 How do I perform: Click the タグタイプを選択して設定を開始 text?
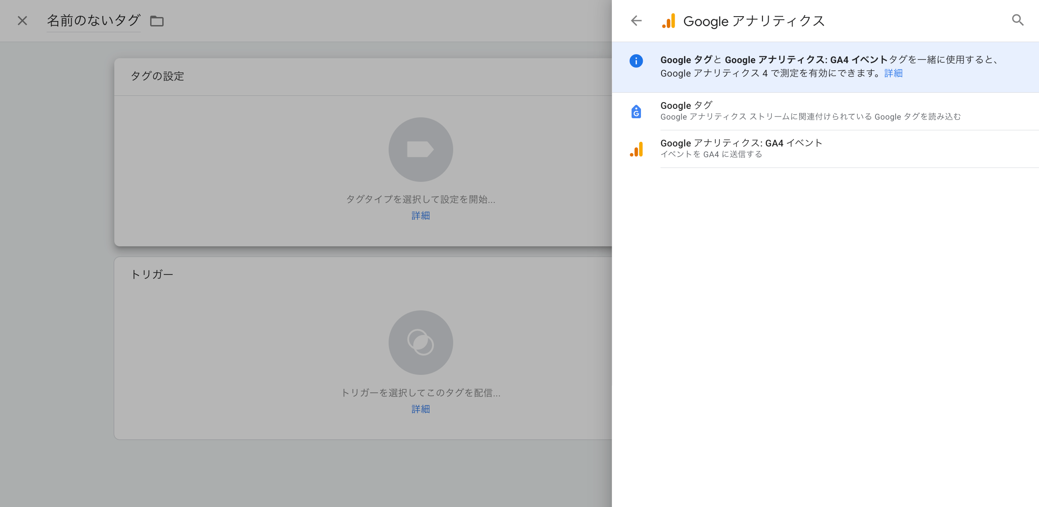(420, 199)
